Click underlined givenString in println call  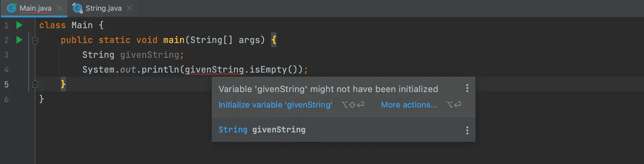pyautogui.click(x=214, y=70)
